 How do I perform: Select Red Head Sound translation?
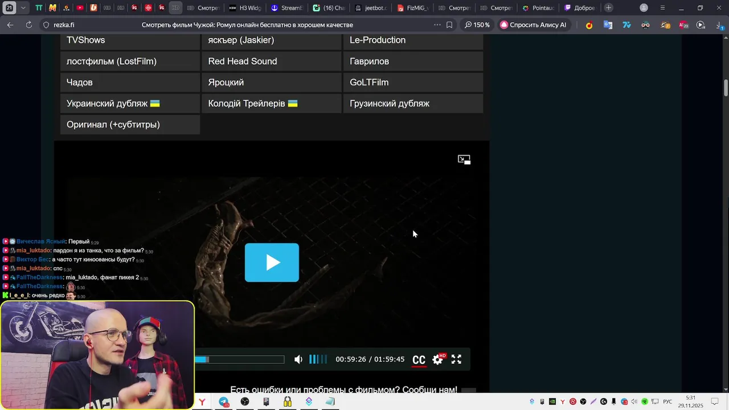point(272,61)
